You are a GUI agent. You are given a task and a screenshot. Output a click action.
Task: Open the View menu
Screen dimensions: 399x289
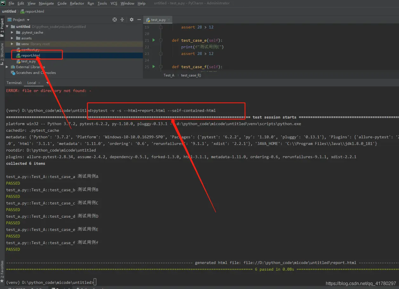[31, 3]
